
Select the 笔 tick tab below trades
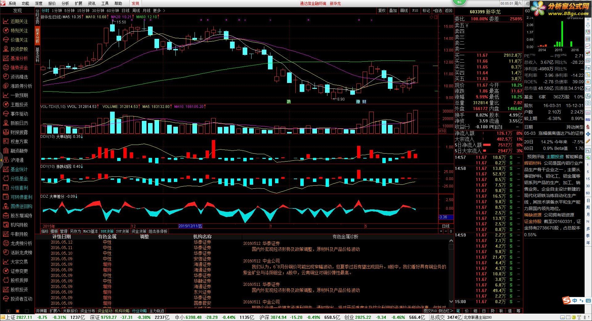click(x=458, y=311)
